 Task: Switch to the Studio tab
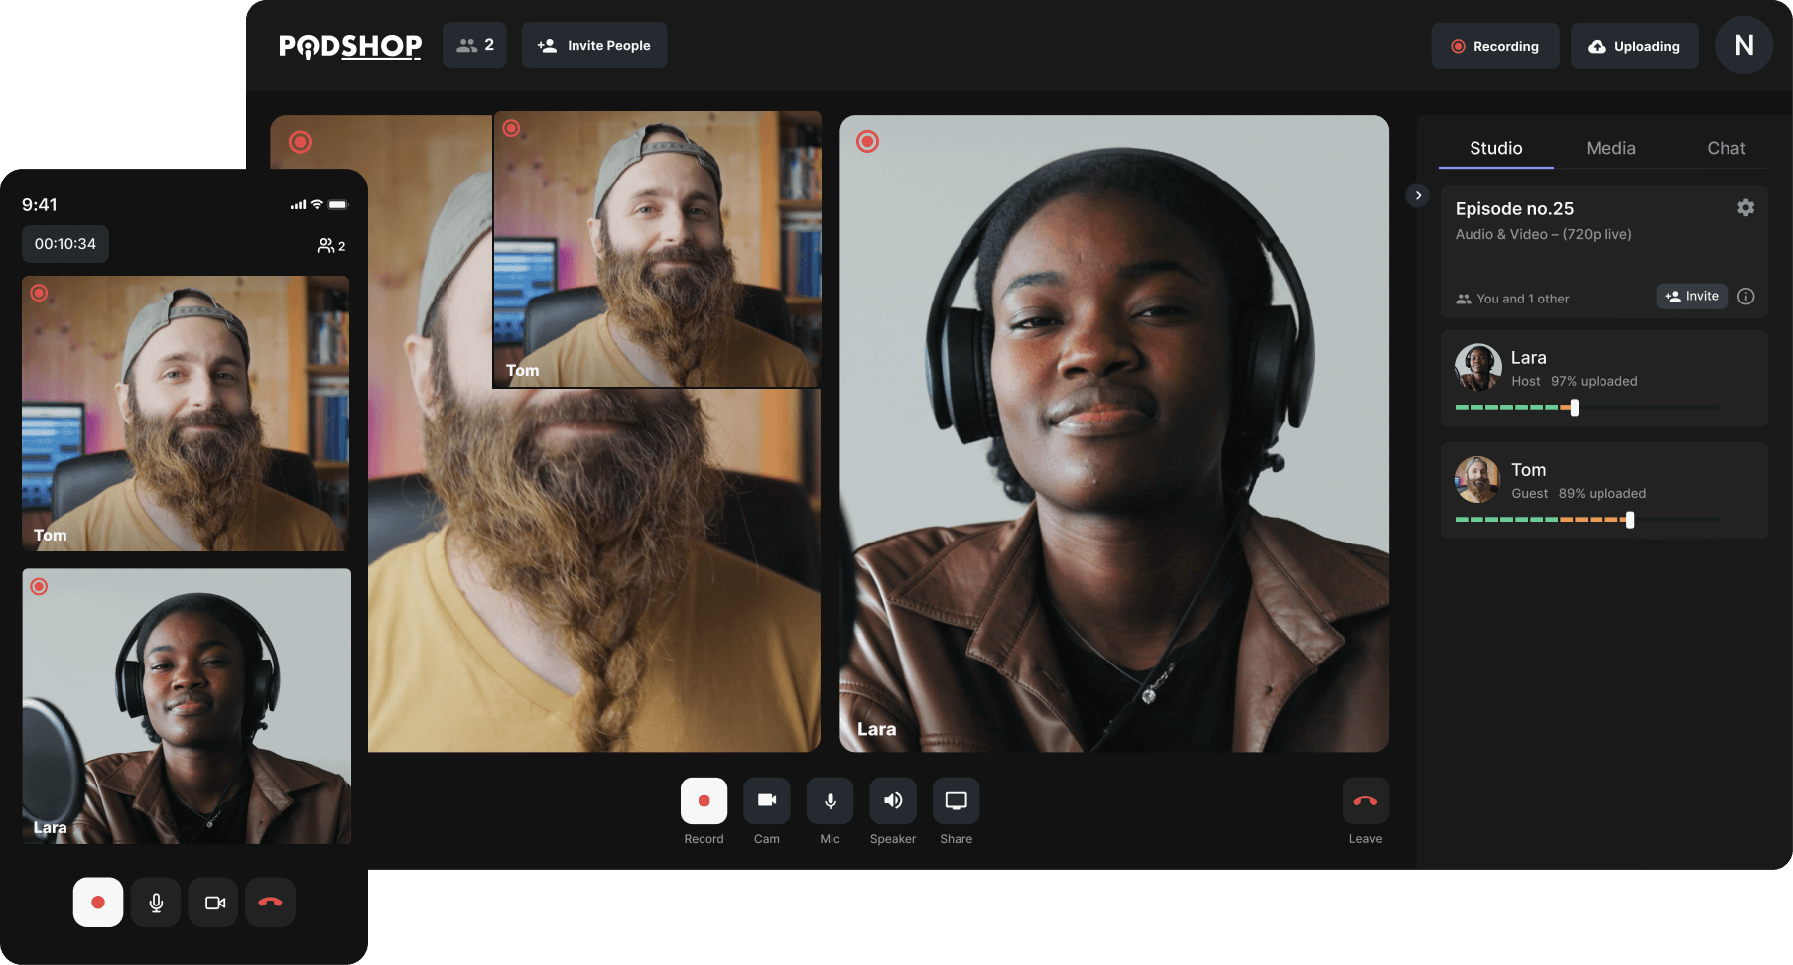pyautogui.click(x=1495, y=148)
